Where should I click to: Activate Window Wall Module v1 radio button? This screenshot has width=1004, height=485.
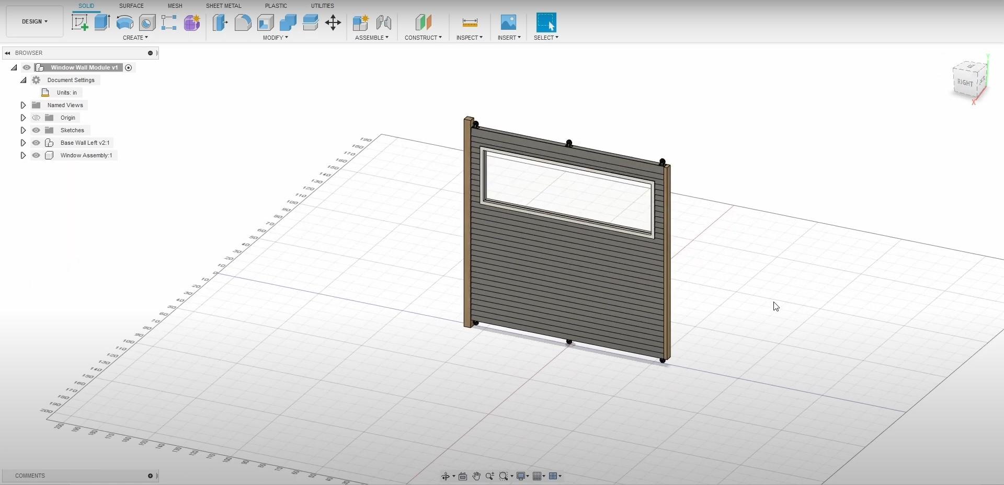(129, 67)
